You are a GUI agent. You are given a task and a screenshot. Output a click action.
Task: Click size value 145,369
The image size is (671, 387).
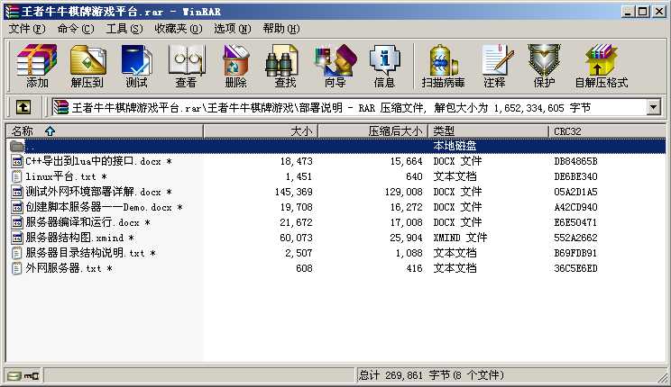click(294, 192)
